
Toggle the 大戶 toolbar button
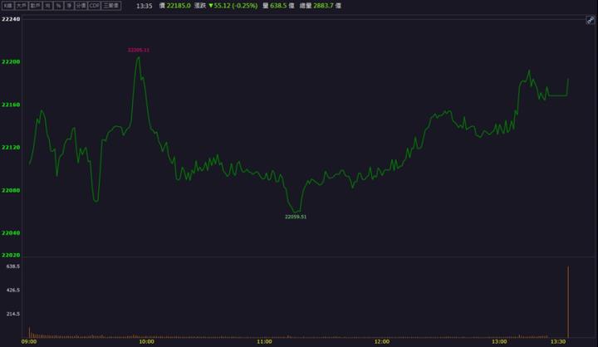point(22,6)
